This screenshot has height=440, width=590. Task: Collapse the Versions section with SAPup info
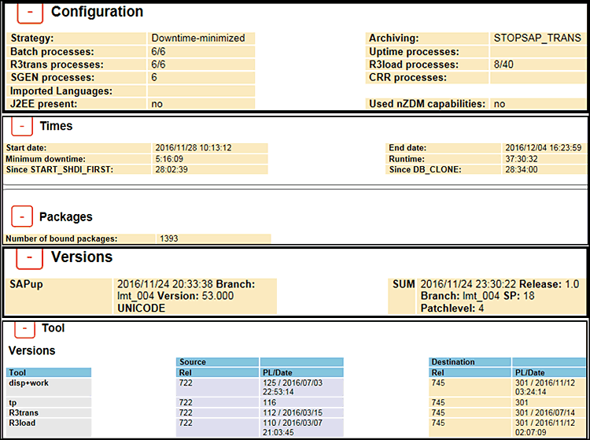click(x=30, y=257)
